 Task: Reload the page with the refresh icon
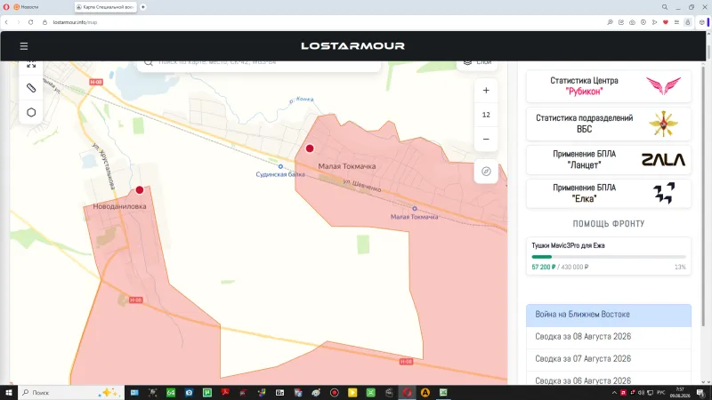pos(31,22)
